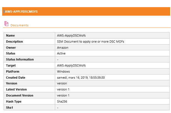Screen dimensions: 171x113
Task: Select 'SSM Document to apply one or more DSC MOFs'
Action: pos(90,42)
